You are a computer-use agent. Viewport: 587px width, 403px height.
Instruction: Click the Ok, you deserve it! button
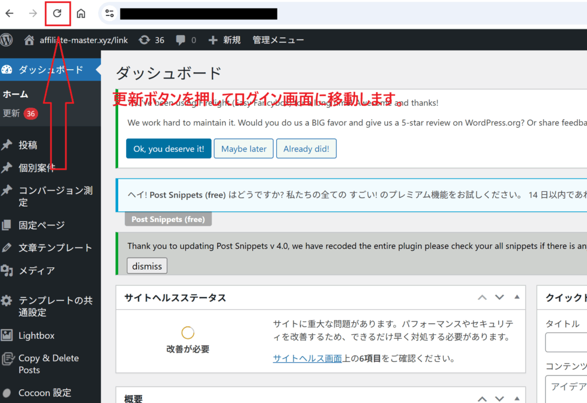(x=169, y=149)
